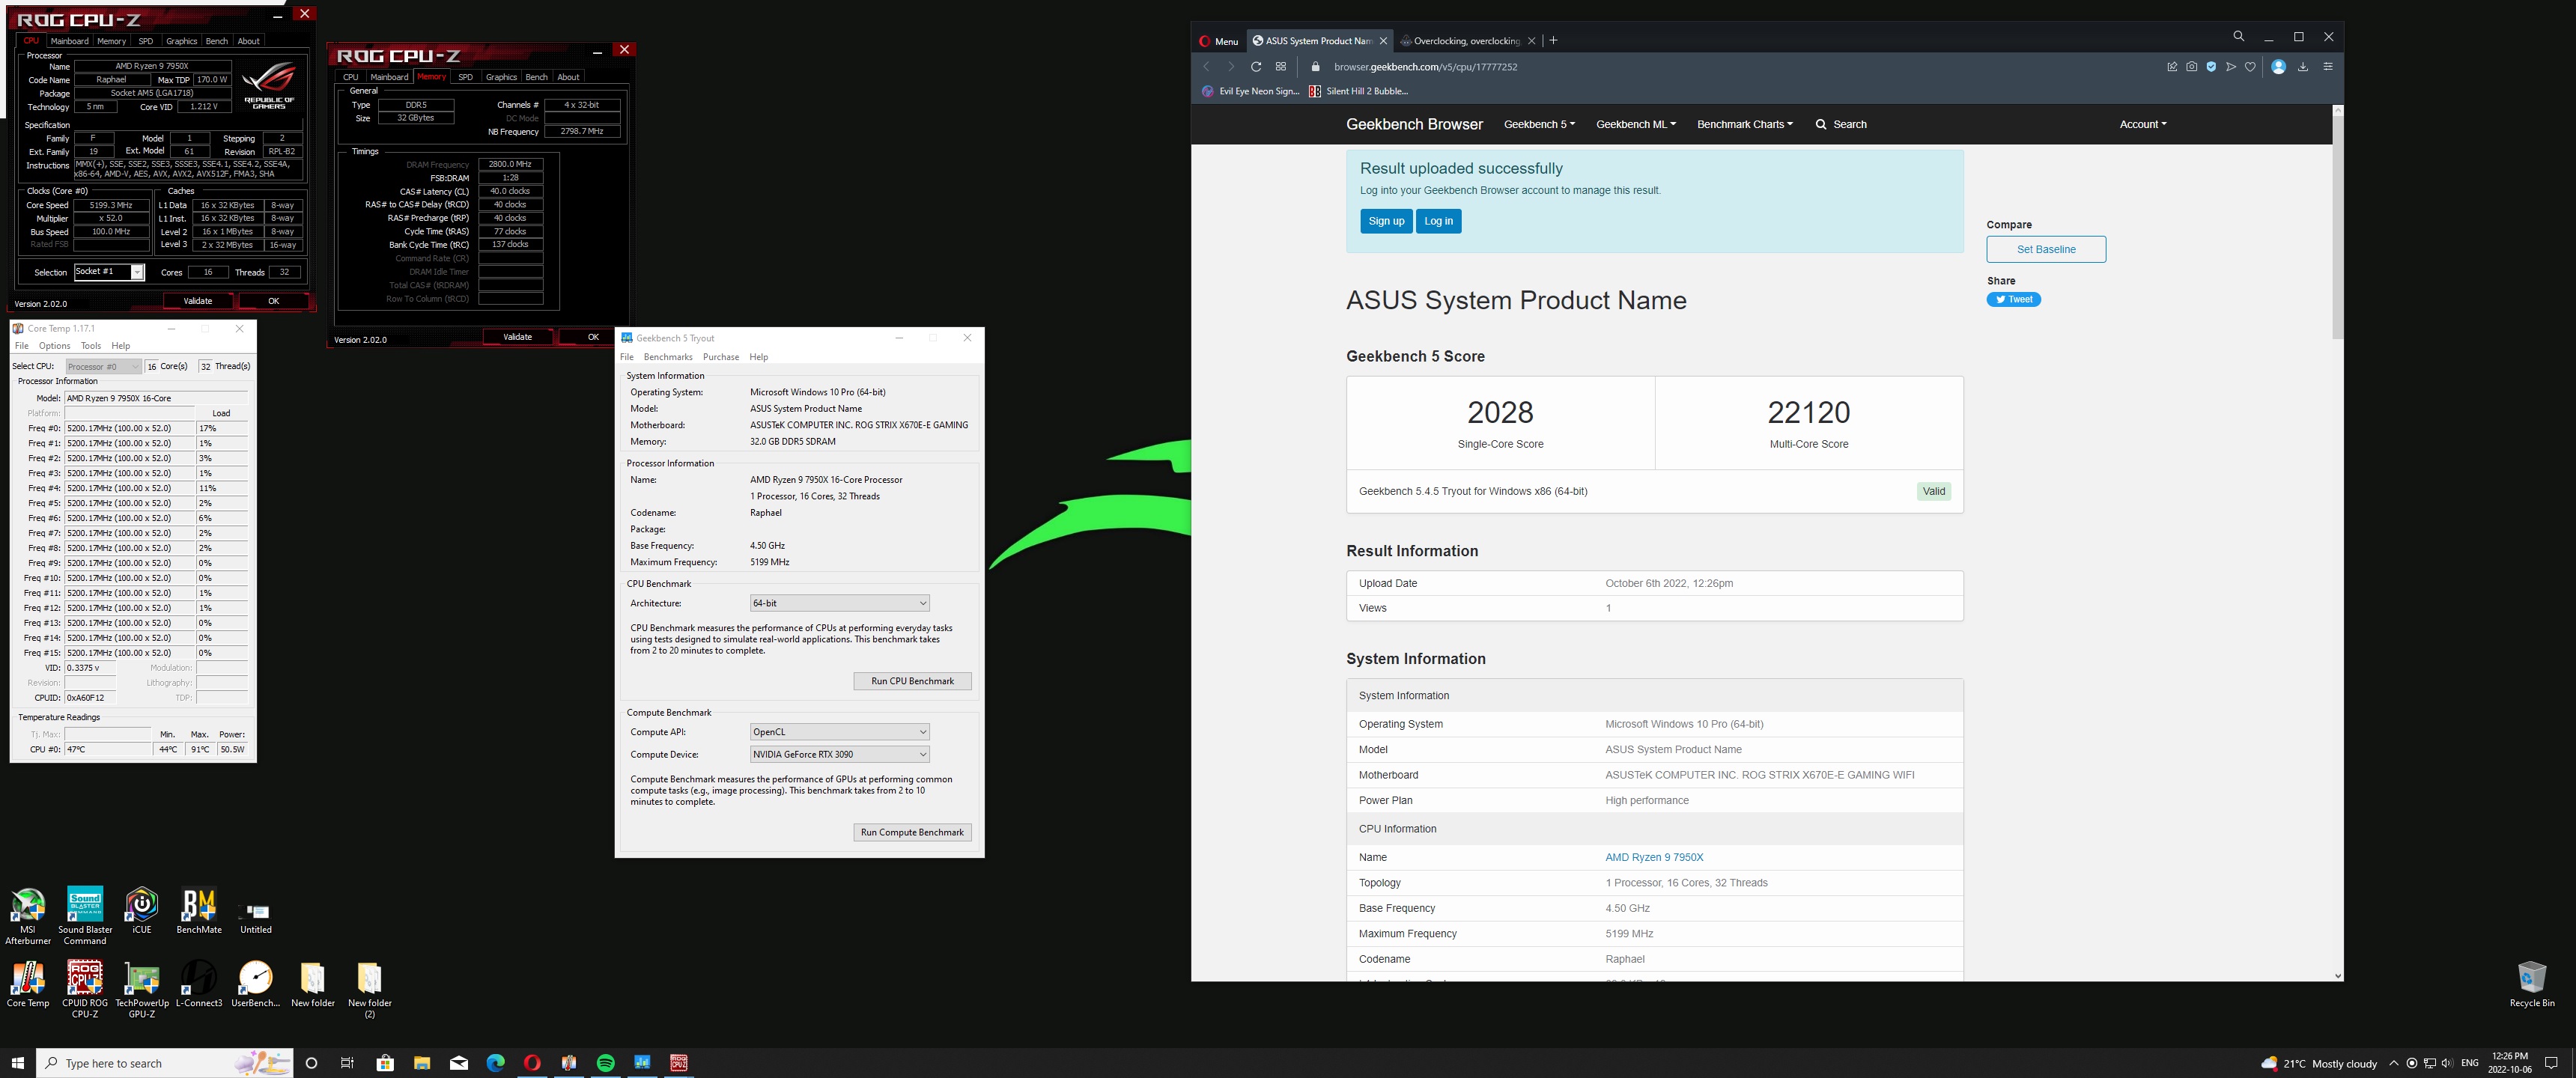Open Spotify from the taskbar
Screen dimensions: 2576x1078
(605, 1062)
